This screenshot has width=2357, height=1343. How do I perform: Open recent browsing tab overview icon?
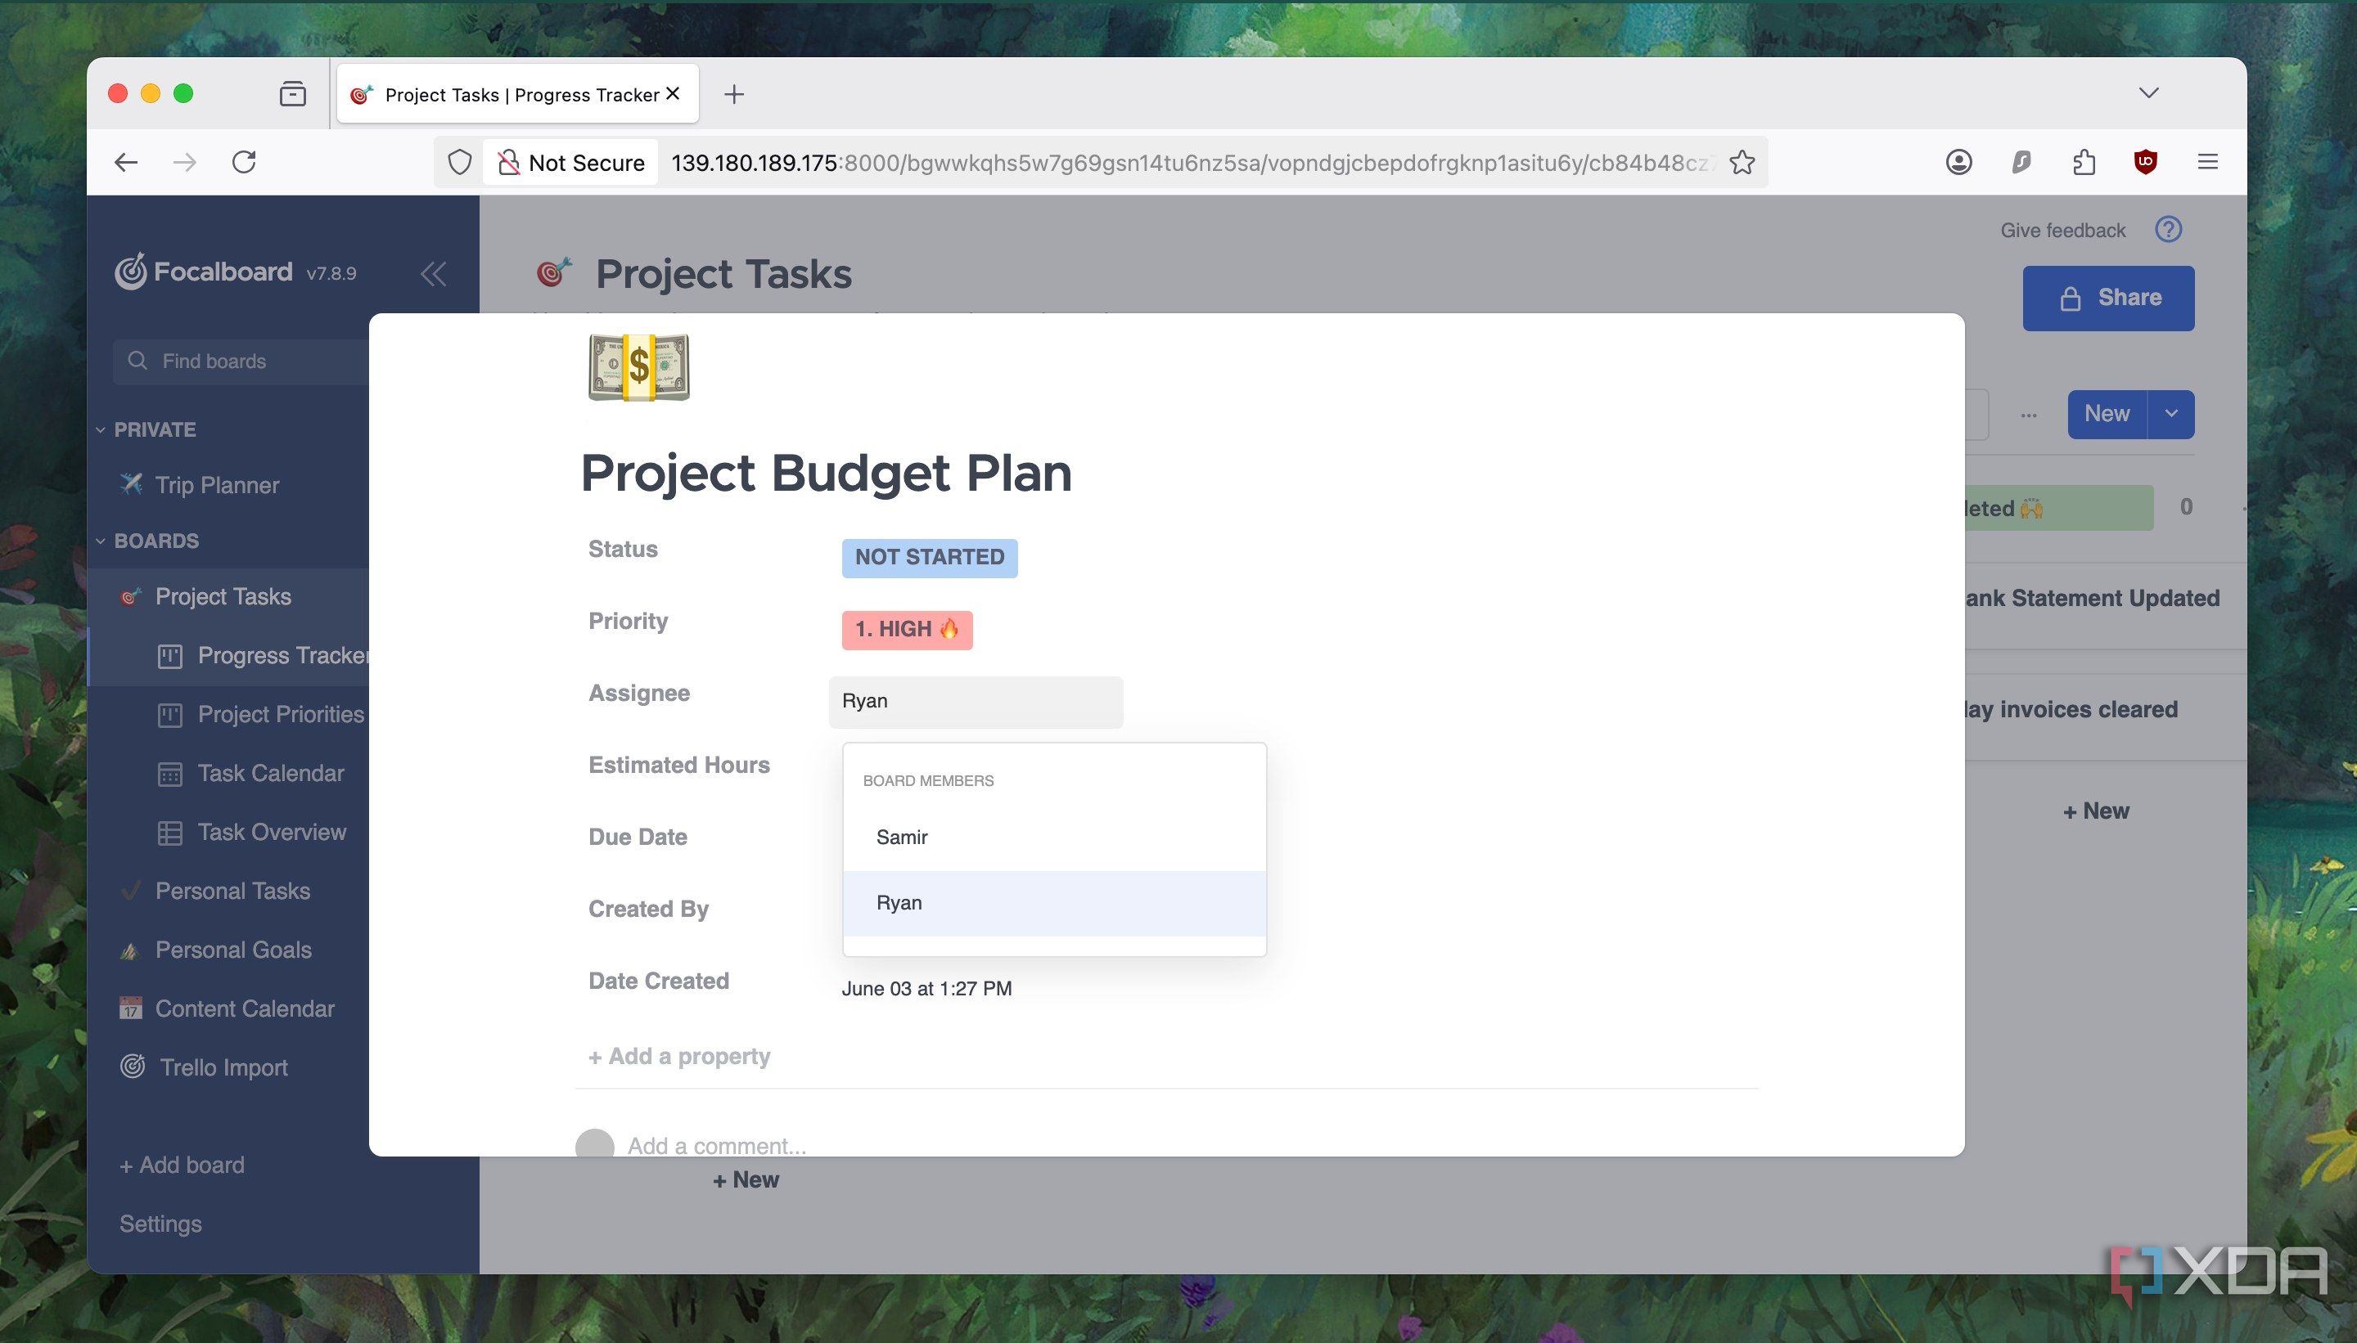click(x=292, y=93)
